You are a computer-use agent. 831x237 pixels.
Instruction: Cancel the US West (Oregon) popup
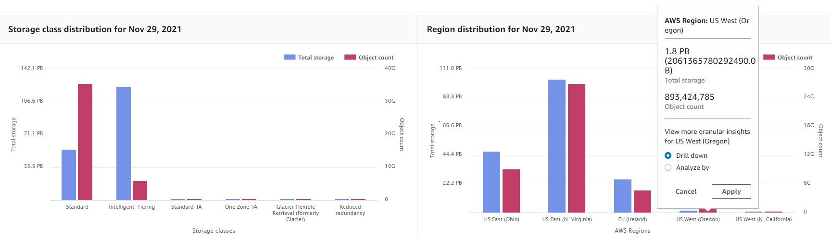click(686, 191)
